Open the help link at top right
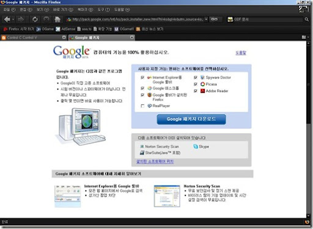Screen dimensions: 313x229 click(241, 53)
